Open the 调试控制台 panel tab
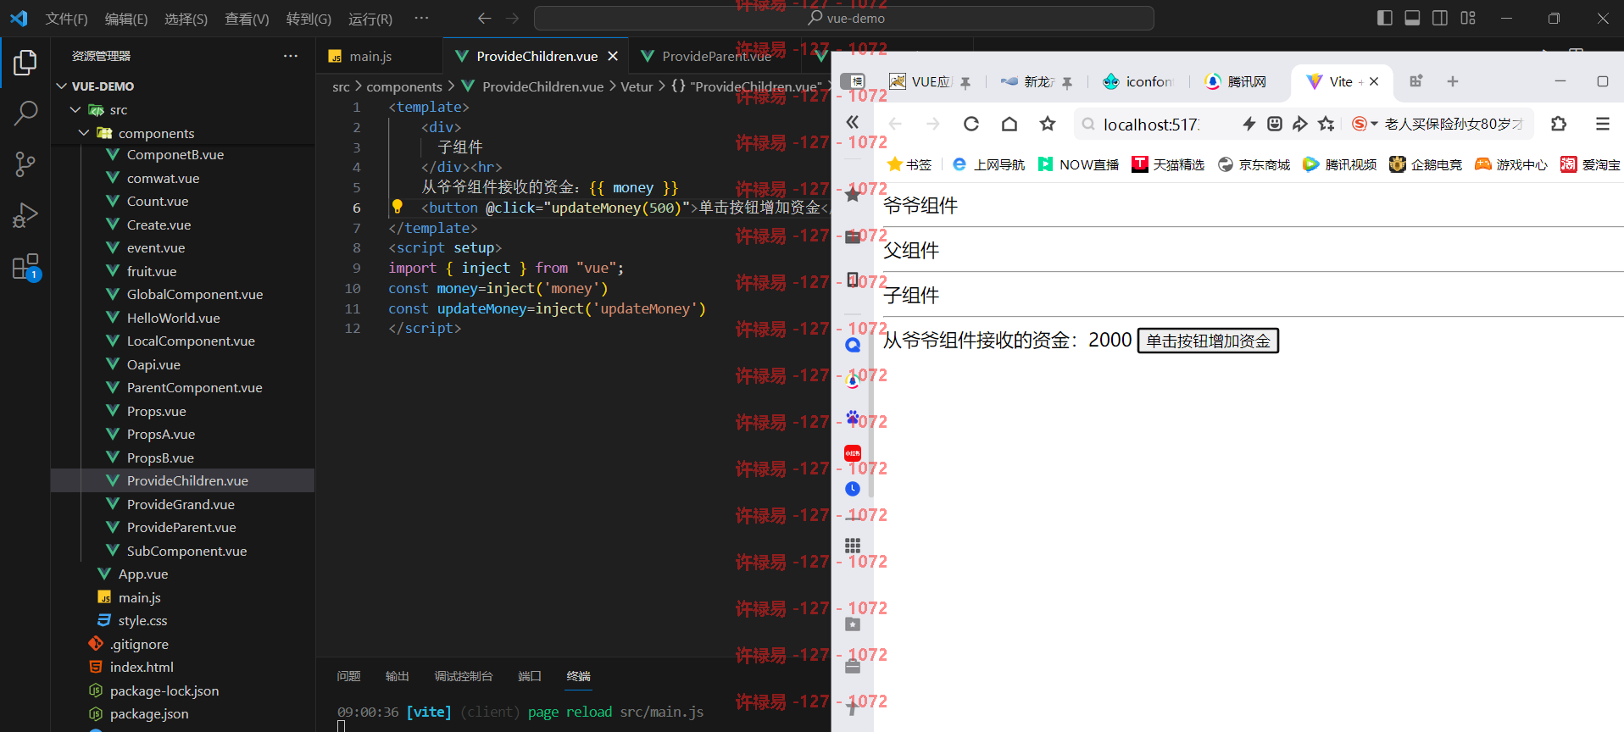Viewport: 1624px width, 732px height. click(x=463, y=676)
